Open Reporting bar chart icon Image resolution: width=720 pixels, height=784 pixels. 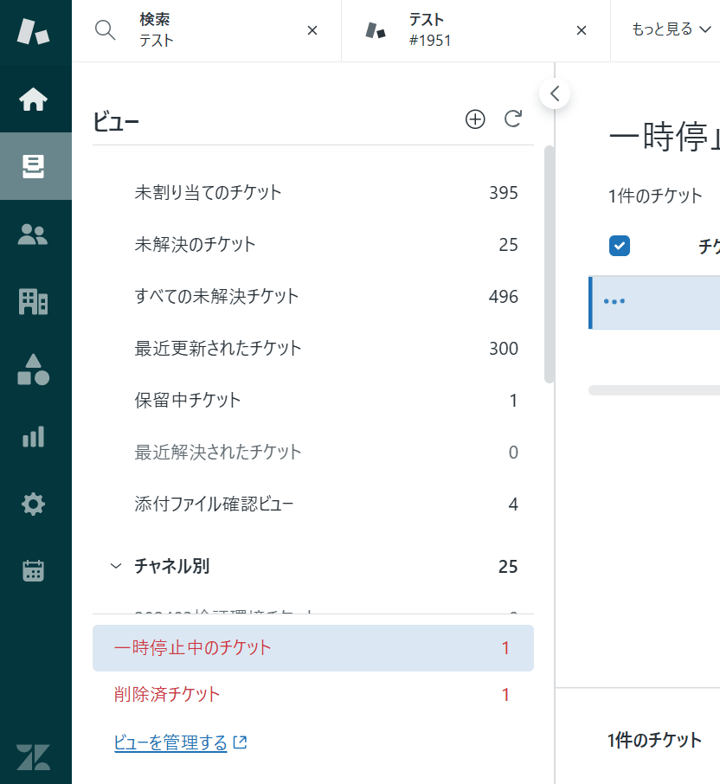tap(34, 437)
